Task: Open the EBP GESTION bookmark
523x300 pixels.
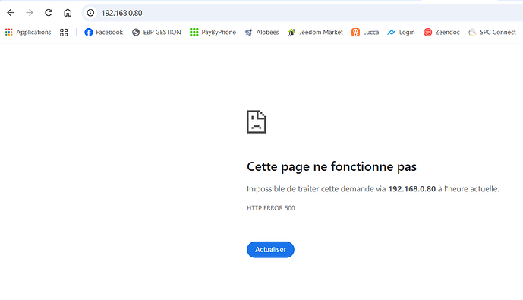Action: pos(156,33)
